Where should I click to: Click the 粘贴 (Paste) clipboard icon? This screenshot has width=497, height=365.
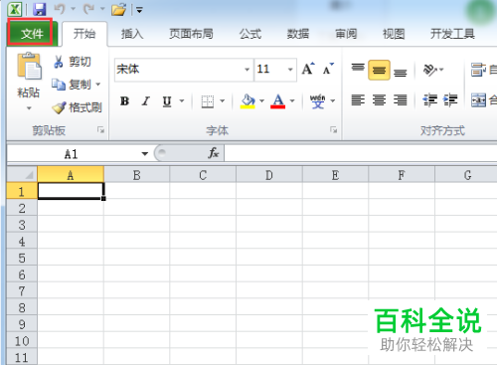click(x=29, y=67)
